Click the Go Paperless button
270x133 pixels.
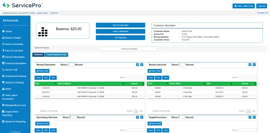click(120, 37)
